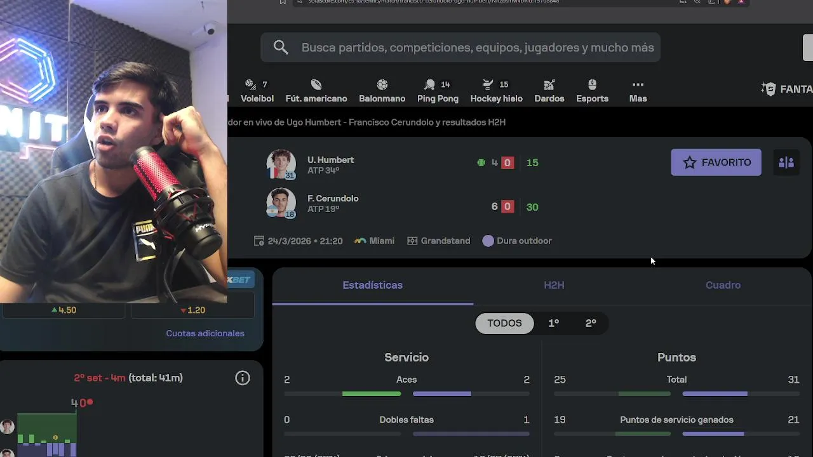
Task: Open the Ping Pong sport category
Action: coord(438,91)
